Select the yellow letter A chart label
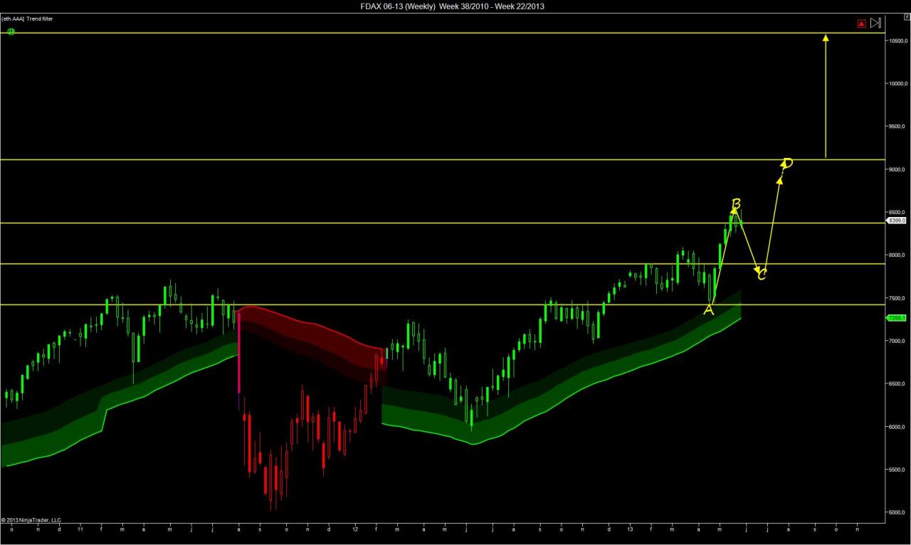Viewport: 911px width, 545px height. [x=709, y=309]
